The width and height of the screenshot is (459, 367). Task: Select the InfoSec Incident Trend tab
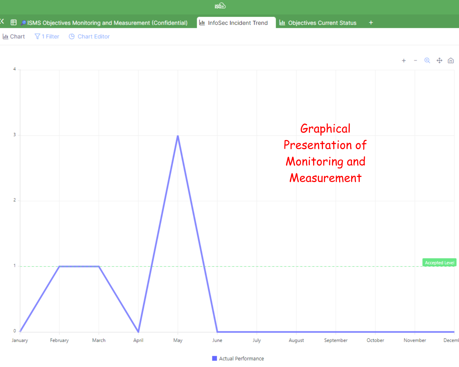click(237, 23)
